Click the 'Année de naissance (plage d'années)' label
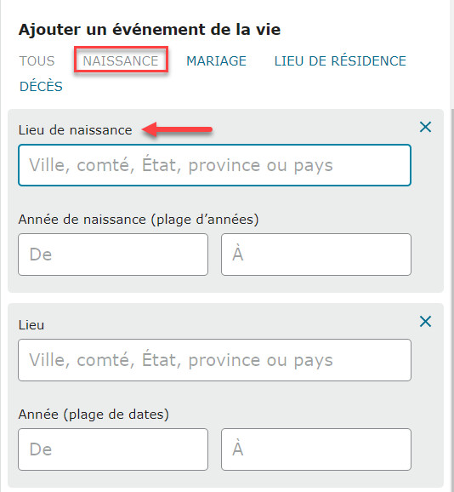Screen dimensions: 454x492 point(139,220)
